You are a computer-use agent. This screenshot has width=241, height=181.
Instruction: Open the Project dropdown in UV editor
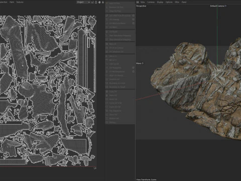pos(83,2)
